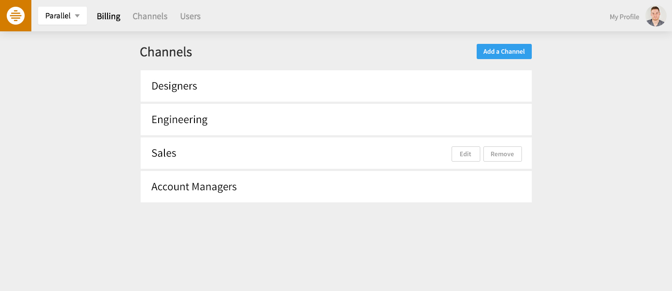The width and height of the screenshot is (672, 291).
Task: Select the Designers channel row
Action: click(x=336, y=86)
